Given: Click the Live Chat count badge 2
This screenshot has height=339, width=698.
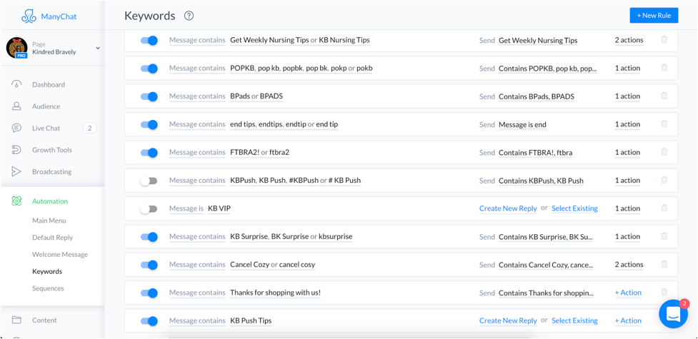Looking at the screenshot, I should tap(89, 128).
